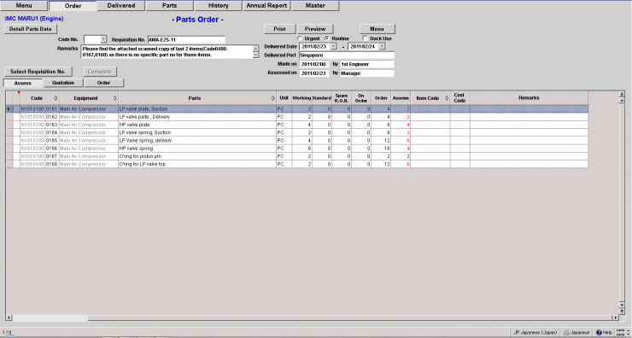Click the sort arrows in the Parts column header
The image size is (632, 338).
[273, 98]
